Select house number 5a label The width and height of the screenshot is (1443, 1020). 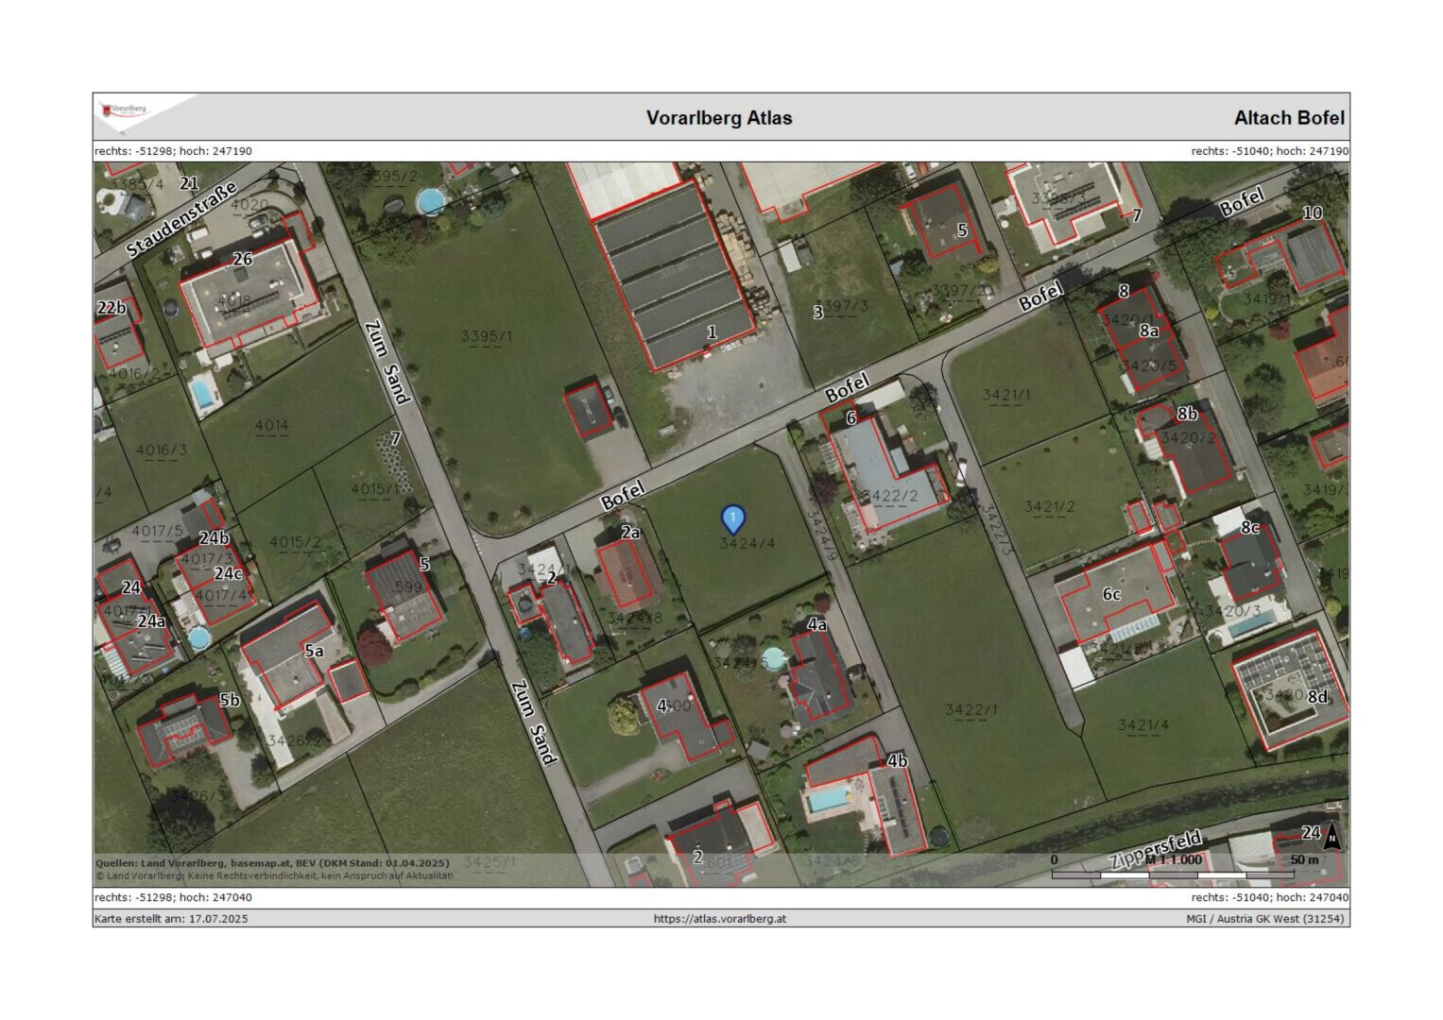click(313, 651)
